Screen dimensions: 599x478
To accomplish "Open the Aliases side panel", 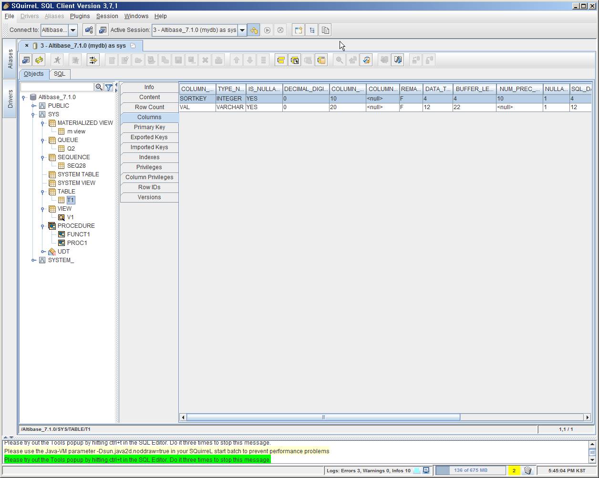I will tap(10, 59).
